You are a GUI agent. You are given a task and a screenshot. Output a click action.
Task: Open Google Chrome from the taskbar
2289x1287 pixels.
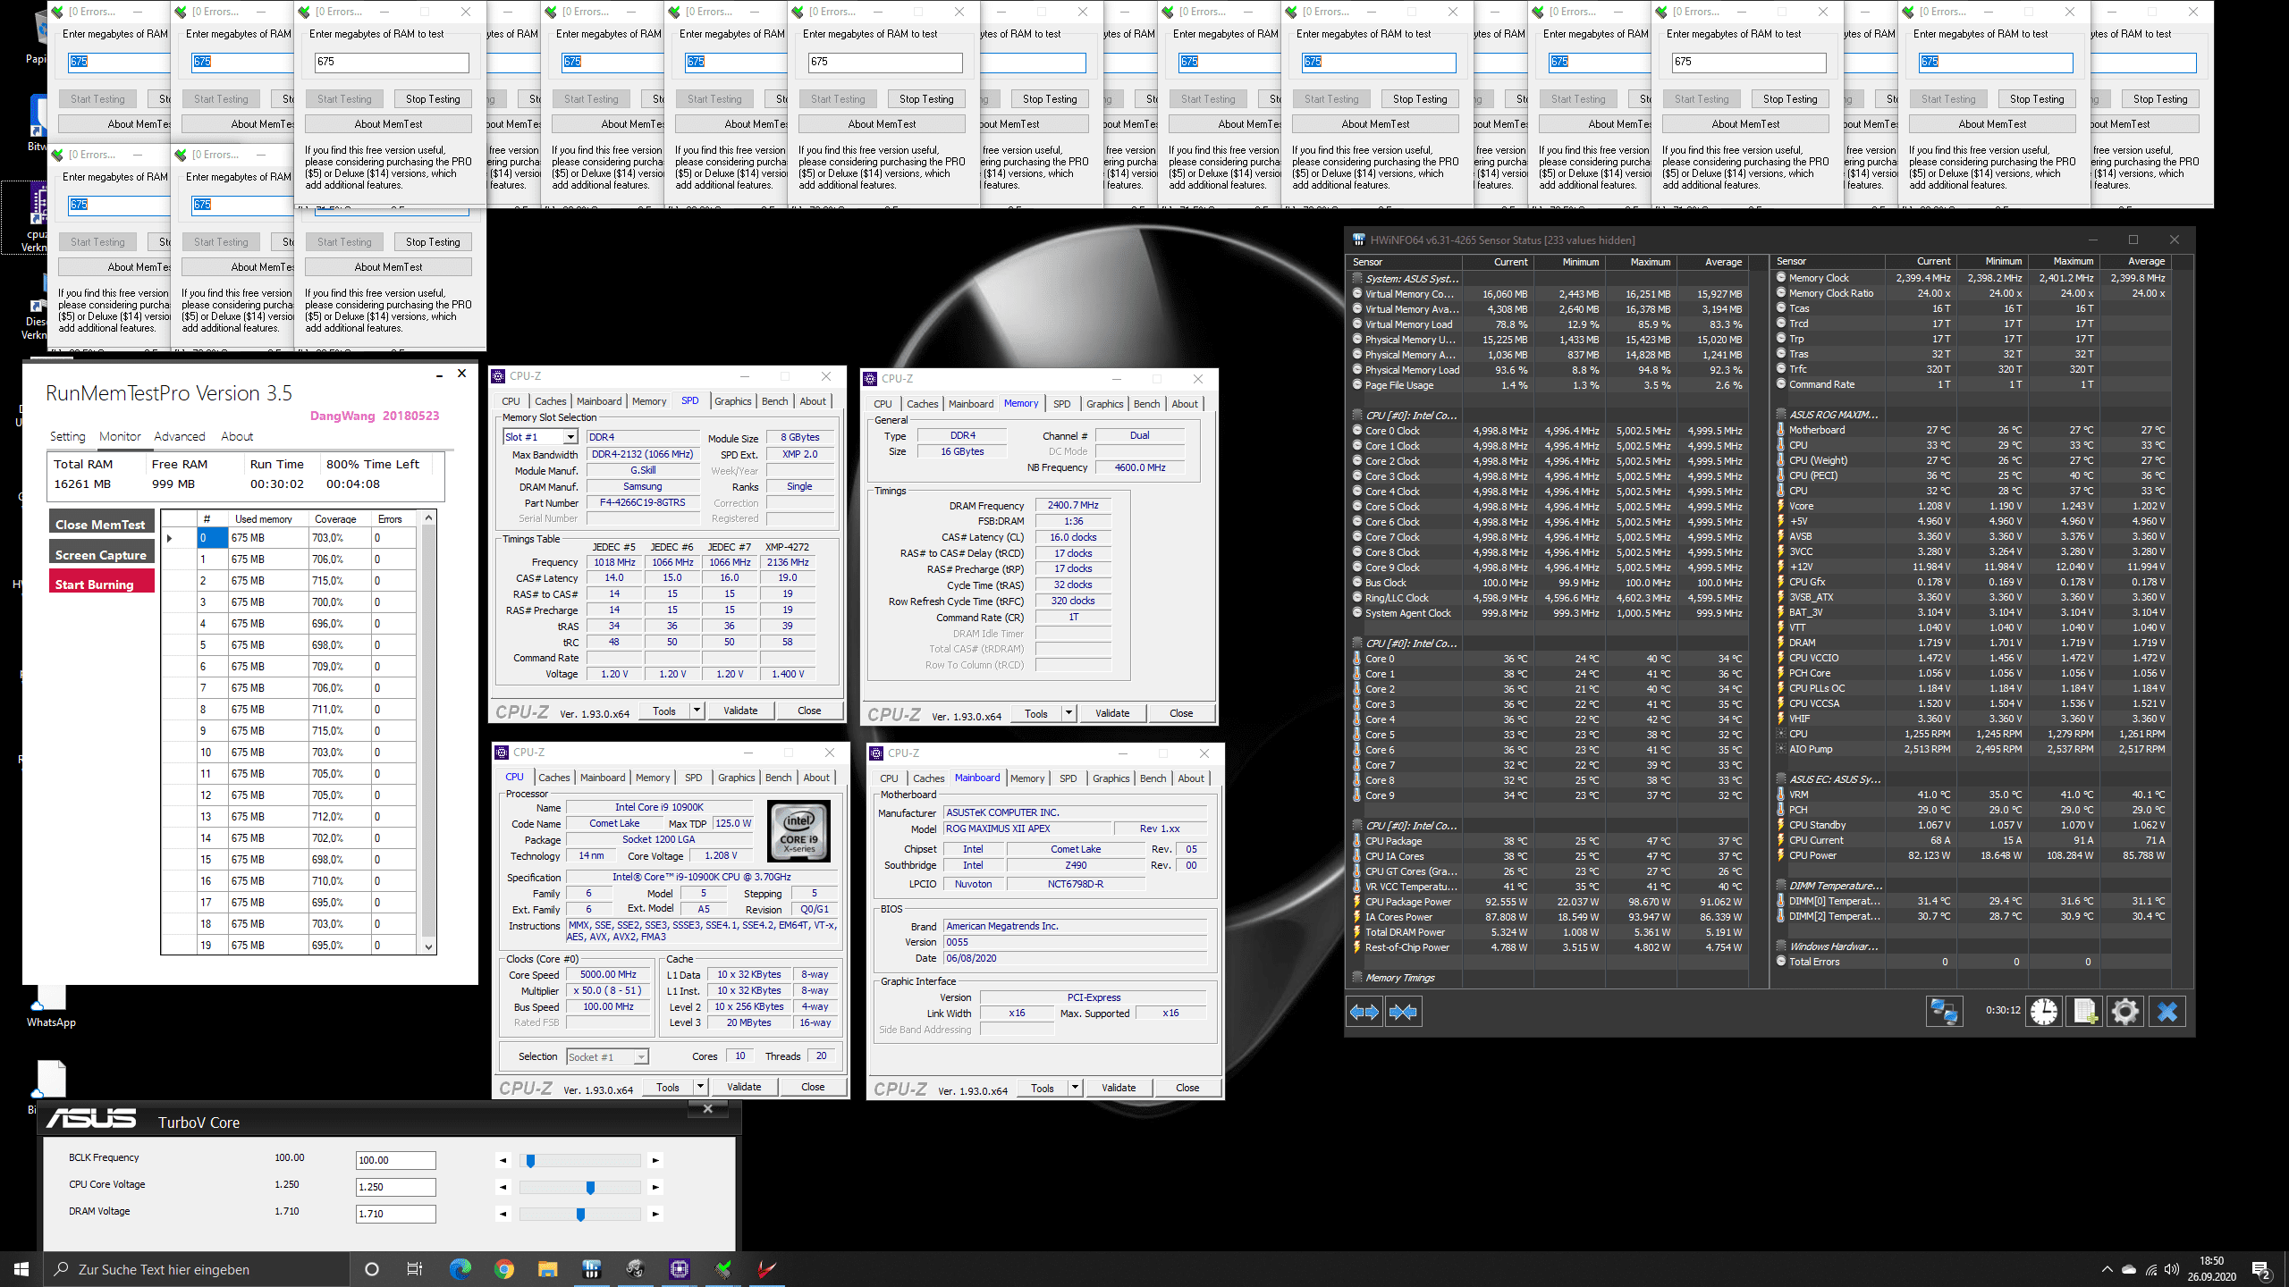point(503,1268)
